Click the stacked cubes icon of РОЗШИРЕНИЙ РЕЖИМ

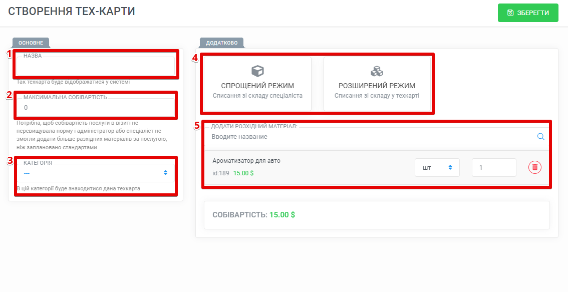pyautogui.click(x=377, y=71)
